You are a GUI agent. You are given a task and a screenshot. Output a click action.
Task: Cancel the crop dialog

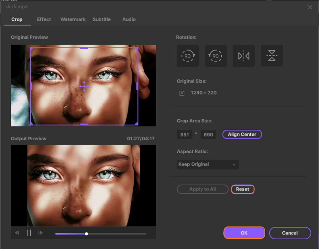[x=290, y=233]
